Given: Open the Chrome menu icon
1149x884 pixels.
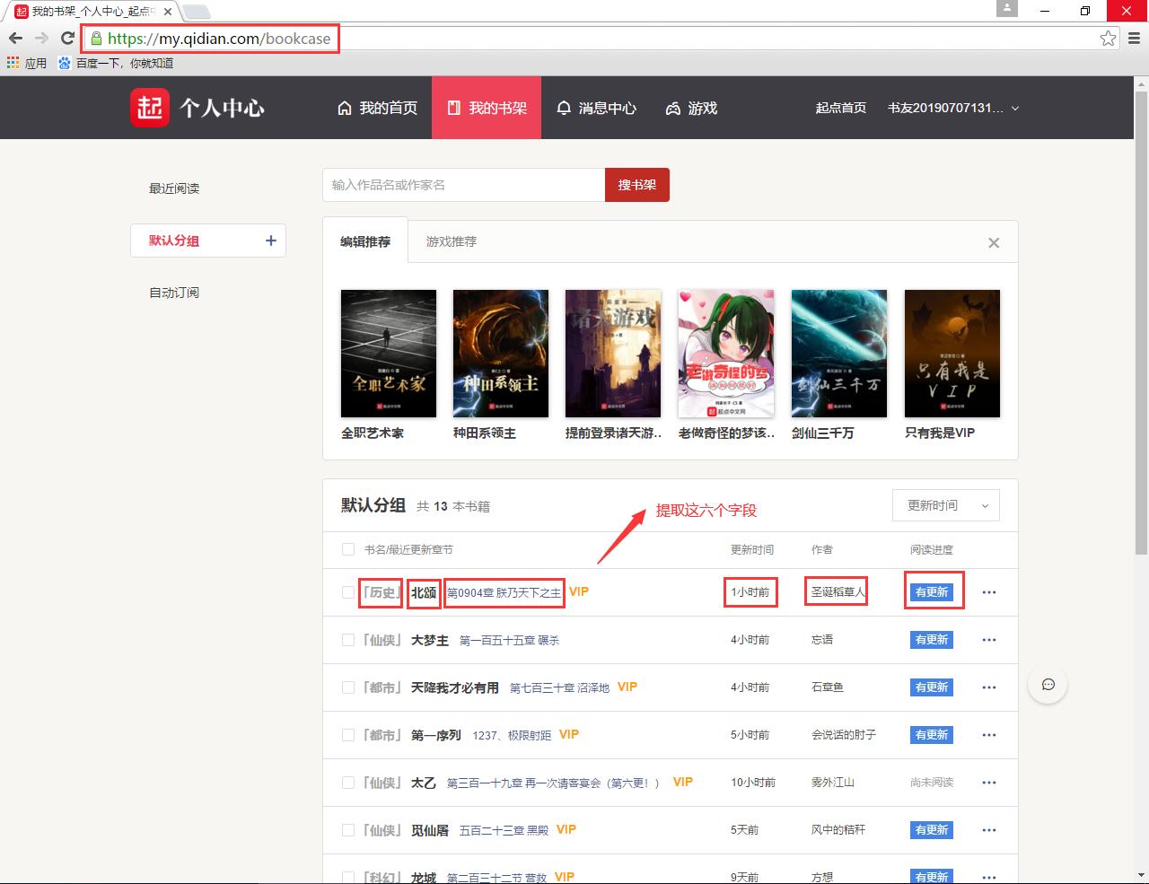Looking at the screenshot, I should [1134, 38].
